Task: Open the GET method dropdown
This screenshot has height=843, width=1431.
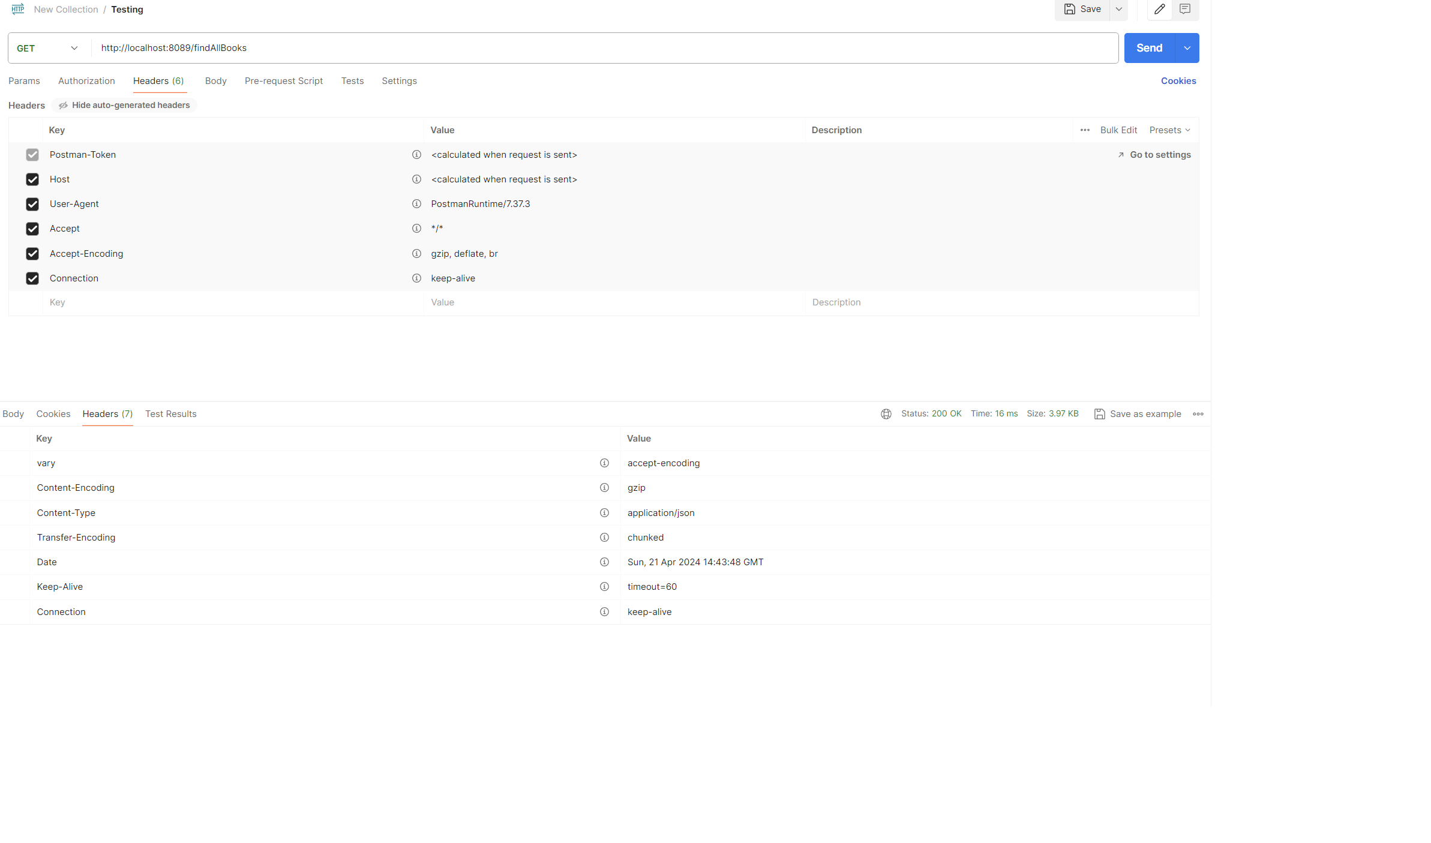Action: point(48,48)
